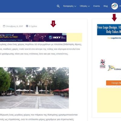121x121 pixels.
Task: Click the Free Logo Design banner
Action: [109, 30]
